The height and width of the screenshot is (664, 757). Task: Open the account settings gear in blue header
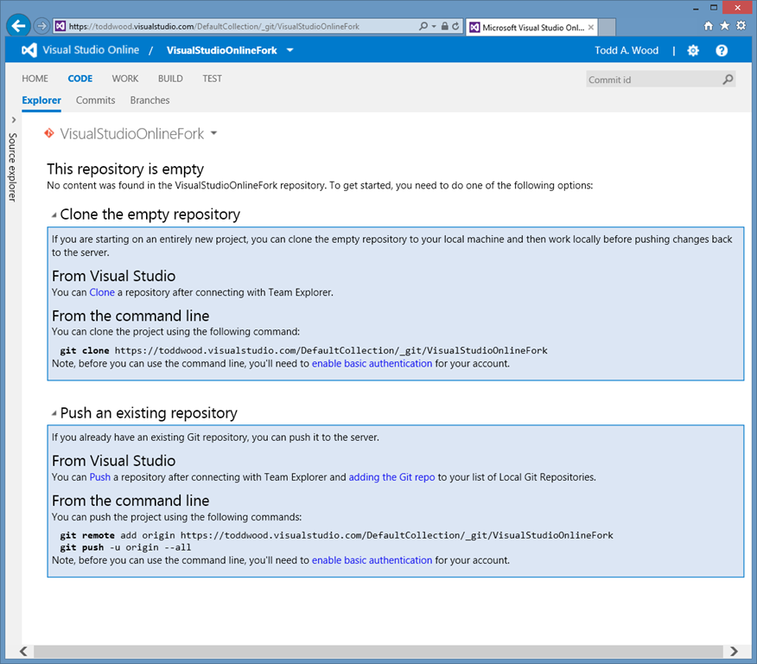[693, 50]
